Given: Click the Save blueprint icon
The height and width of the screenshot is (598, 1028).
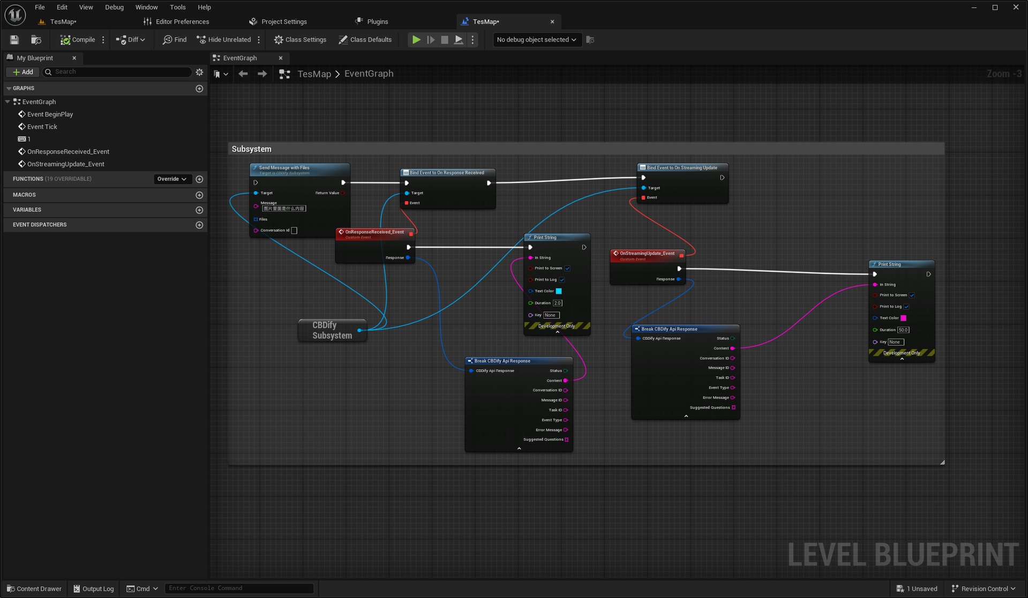Looking at the screenshot, I should [14, 40].
